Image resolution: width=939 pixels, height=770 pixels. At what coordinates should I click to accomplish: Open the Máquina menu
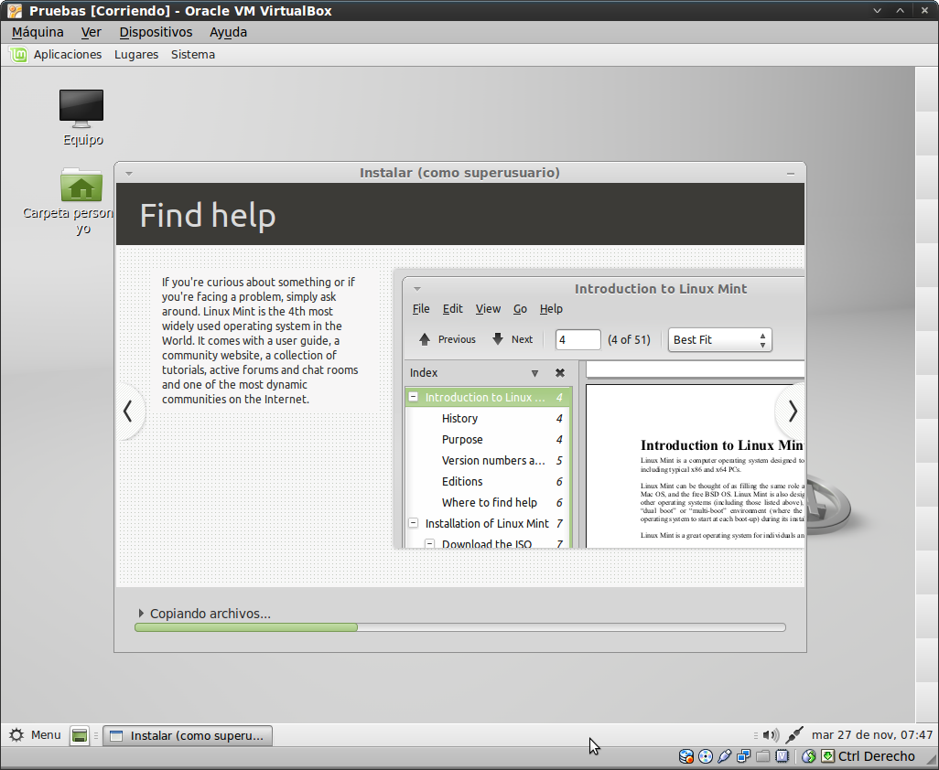(38, 32)
